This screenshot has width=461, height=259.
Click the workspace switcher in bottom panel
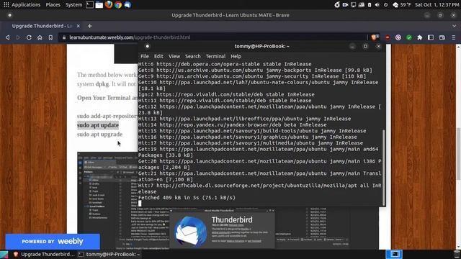click(x=394, y=254)
